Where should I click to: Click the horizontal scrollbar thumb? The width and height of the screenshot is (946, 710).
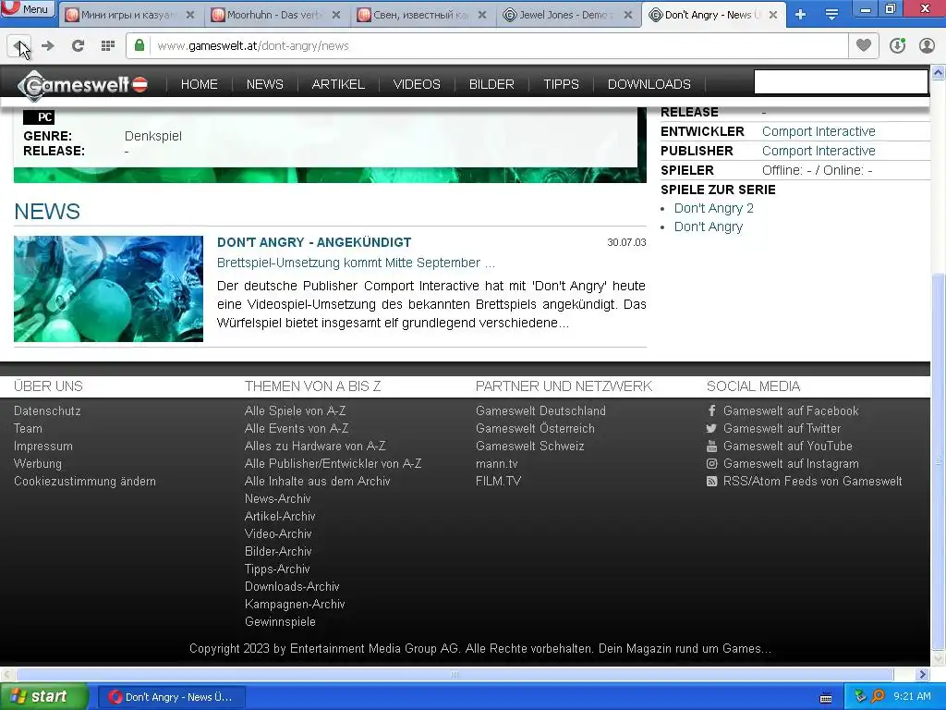pos(455,674)
